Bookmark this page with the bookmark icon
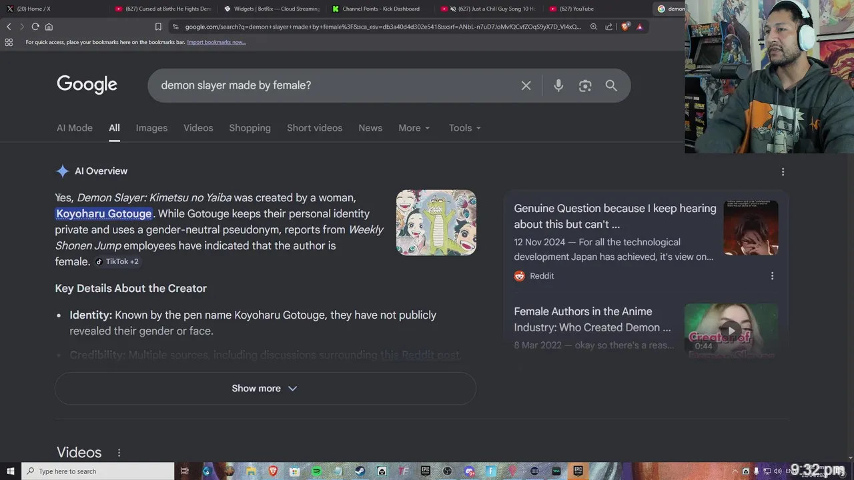The width and height of the screenshot is (854, 480). (x=158, y=27)
